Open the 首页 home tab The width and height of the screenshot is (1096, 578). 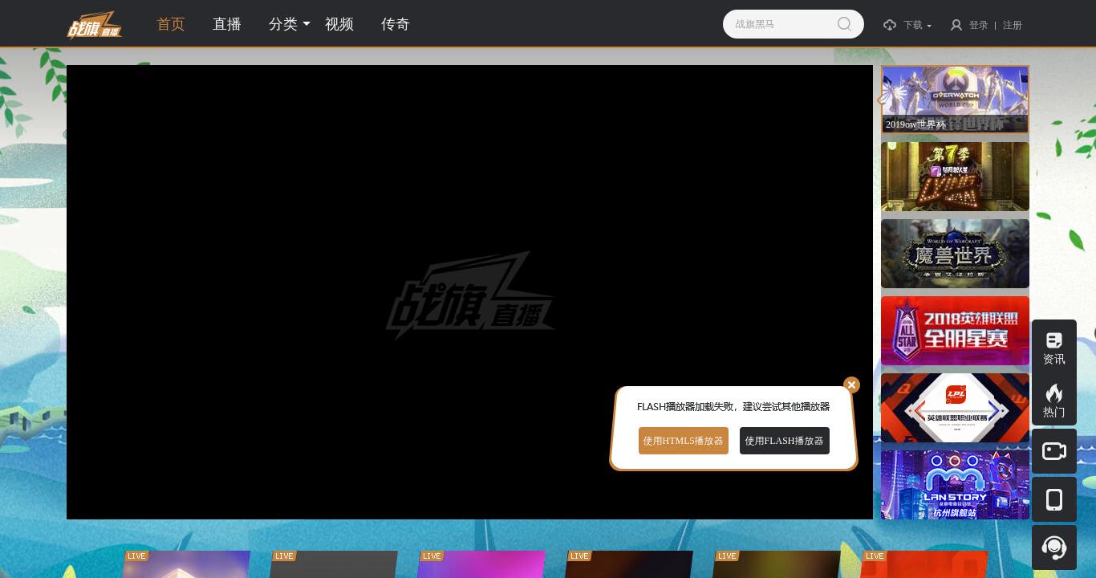[171, 24]
